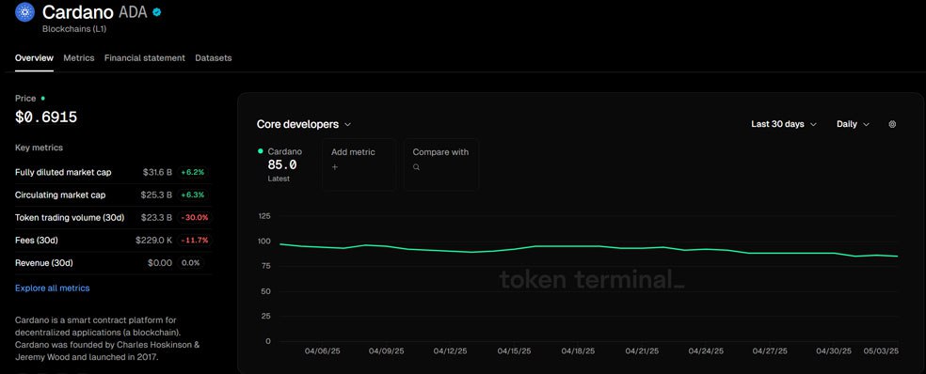Switch to the Overview tab
This screenshot has height=374, width=926.
coord(34,58)
